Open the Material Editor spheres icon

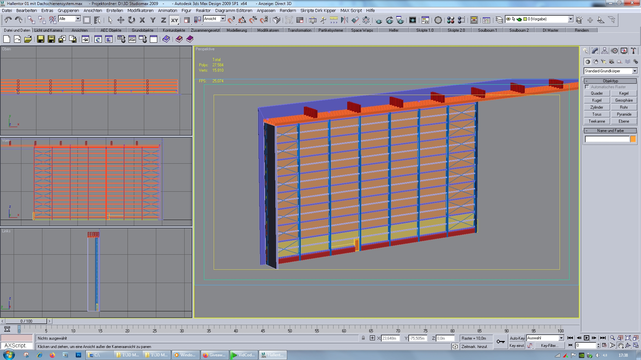coord(450,20)
